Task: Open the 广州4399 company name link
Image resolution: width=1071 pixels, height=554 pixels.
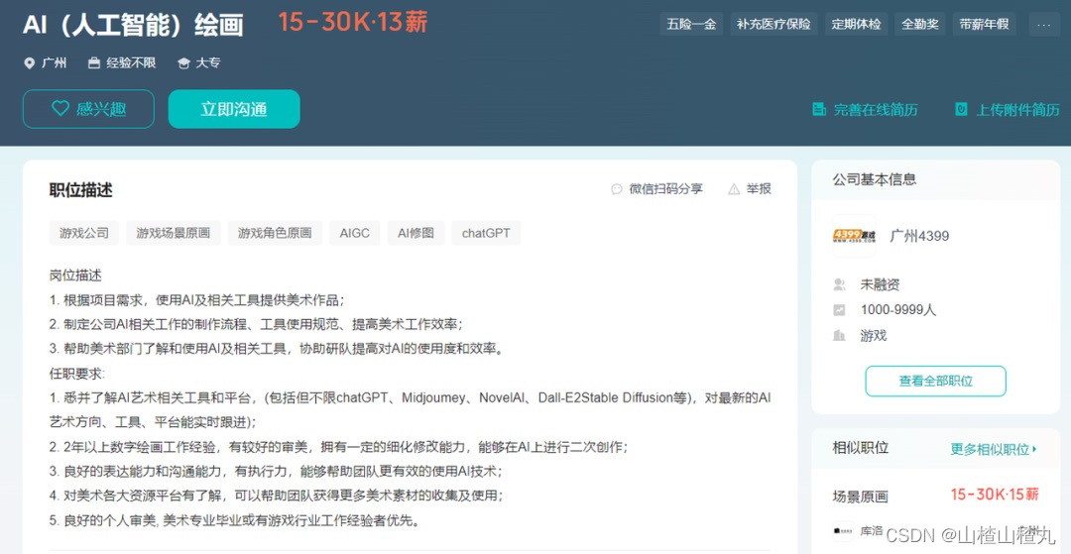Action: coord(919,236)
